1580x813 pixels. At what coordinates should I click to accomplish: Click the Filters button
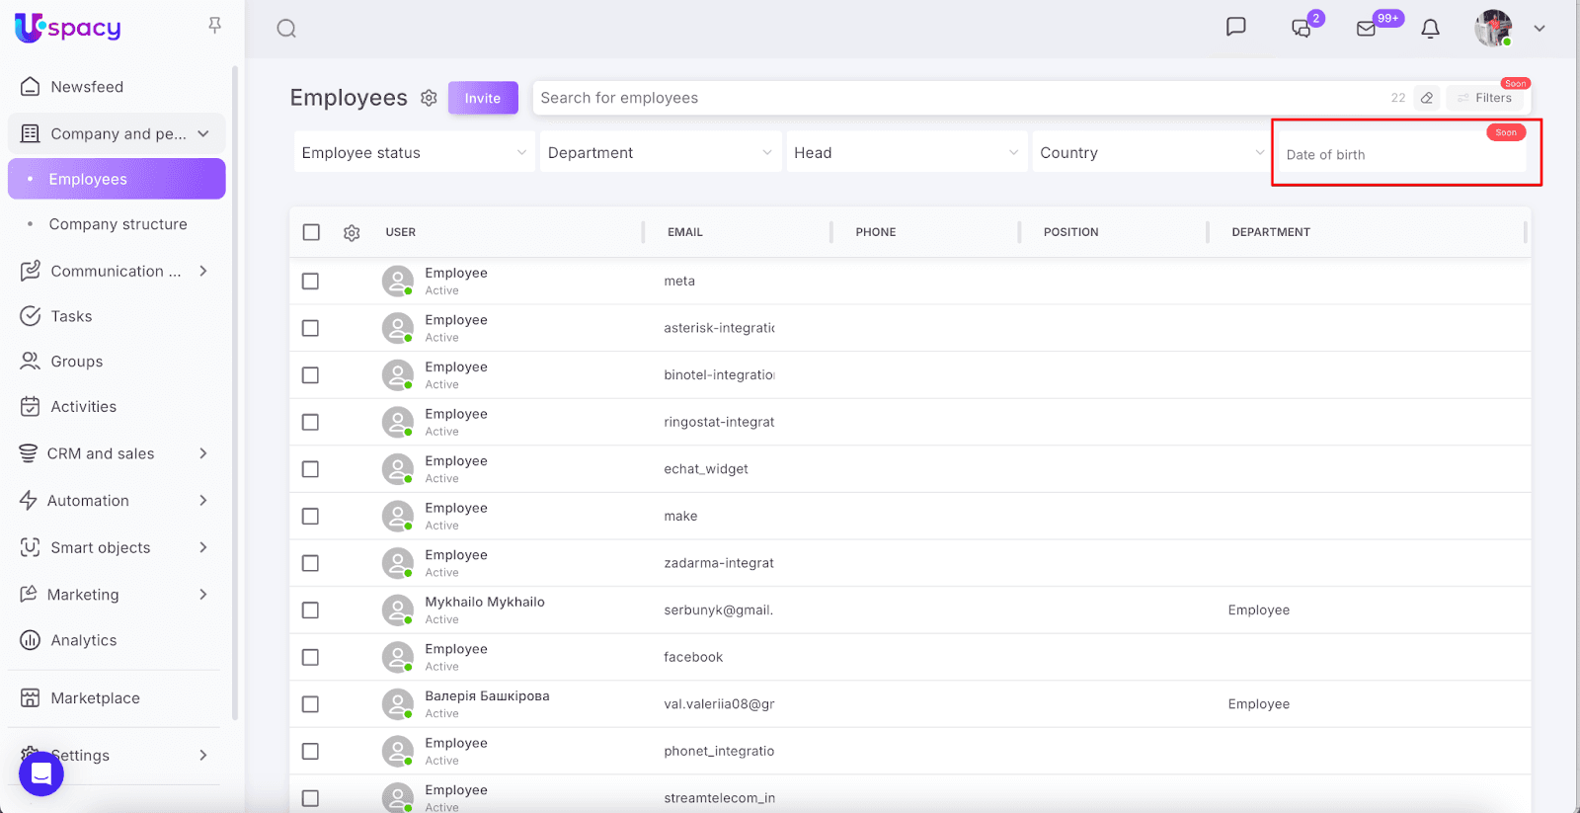[1484, 98]
